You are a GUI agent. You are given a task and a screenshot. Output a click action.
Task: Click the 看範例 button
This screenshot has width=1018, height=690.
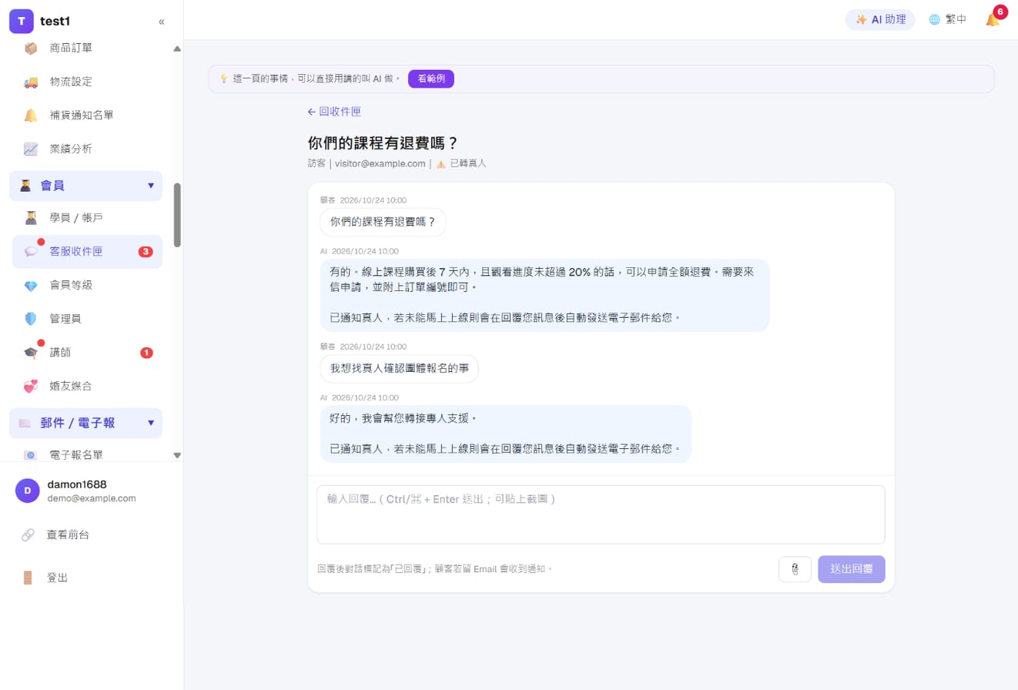431,79
